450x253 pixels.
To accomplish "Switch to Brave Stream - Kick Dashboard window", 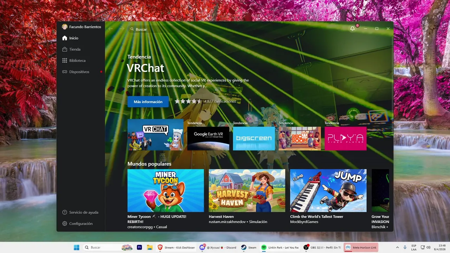I will (176, 247).
